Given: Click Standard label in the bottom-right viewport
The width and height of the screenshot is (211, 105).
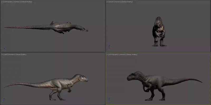Looking at the screenshot, I should coord(122,55).
